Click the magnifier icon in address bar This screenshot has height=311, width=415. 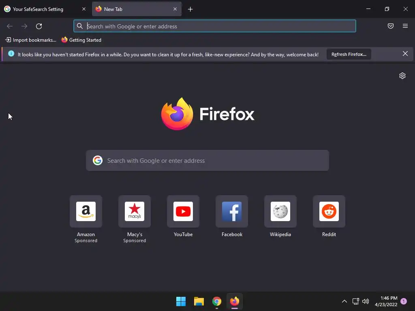(x=80, y=26)
